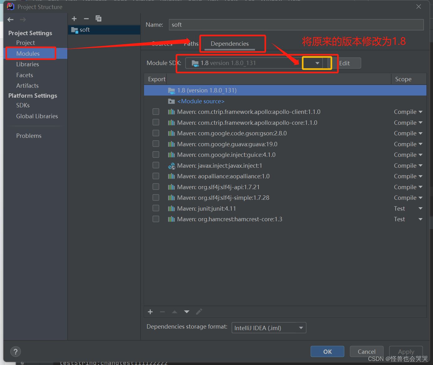The image size is (433, 365).
Task: Click the add dependency plus icon below list
Action: click(150, 311)
